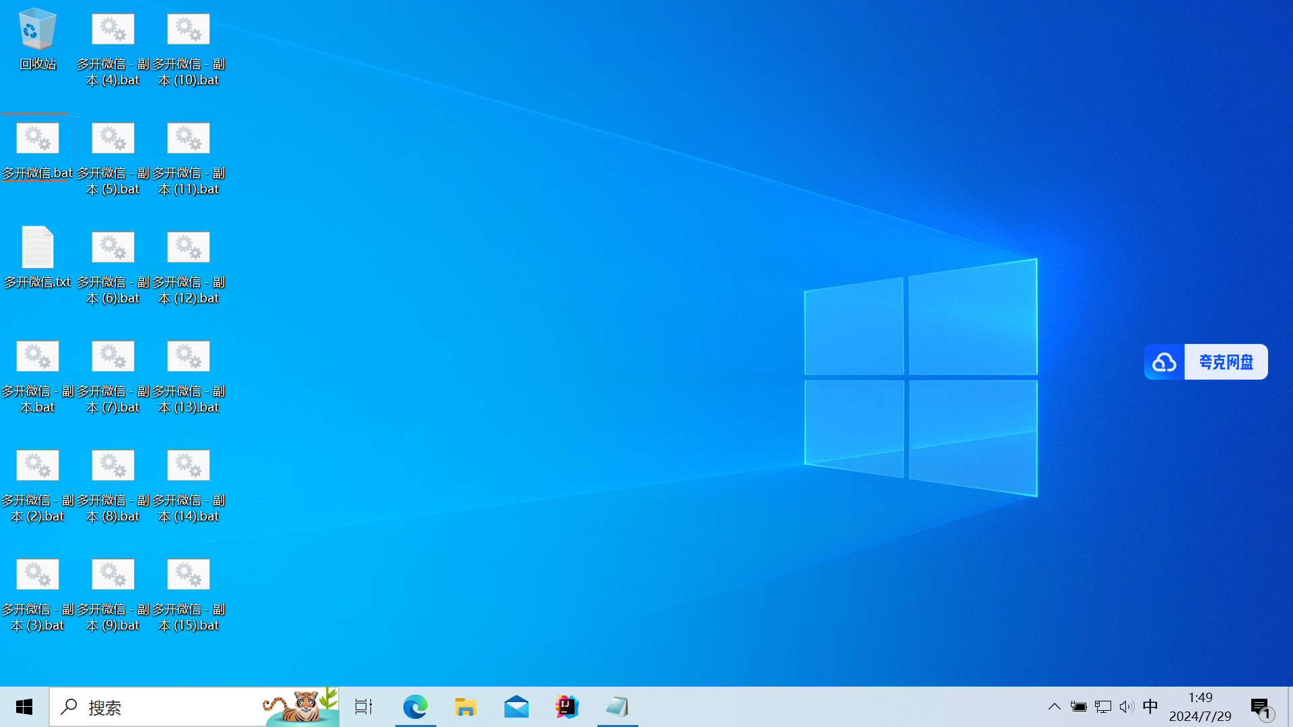Click Show Desktop strip at taskbar end
This screenshot has width=1293, height=727.
pyautogui.click(x=1290, y=707)
